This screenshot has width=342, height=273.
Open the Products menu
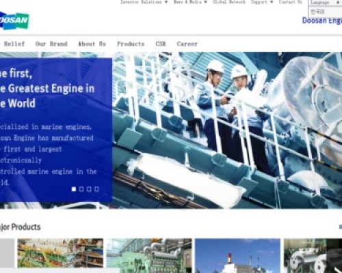(131, 44)
